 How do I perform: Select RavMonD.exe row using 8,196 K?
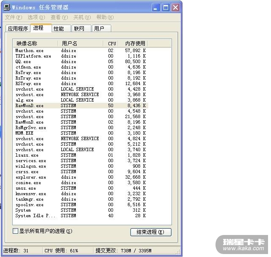(x=82, y=122)
